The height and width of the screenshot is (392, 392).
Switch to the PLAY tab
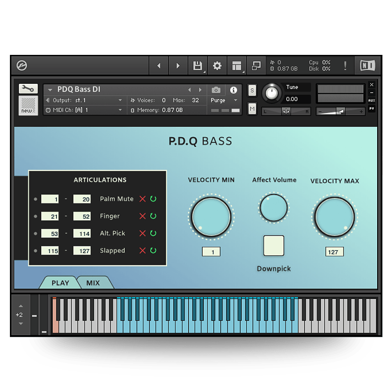pyautogui.click(x=60, y=283)
